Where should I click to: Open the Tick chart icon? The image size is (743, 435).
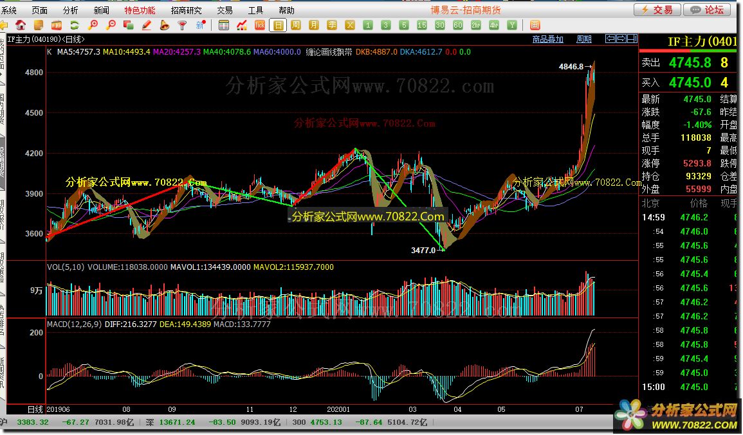coord(260,25)
